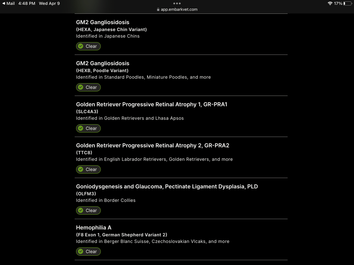
Task: Click green checkmark under GR-PRA1 result
Action: coord(81,128)
